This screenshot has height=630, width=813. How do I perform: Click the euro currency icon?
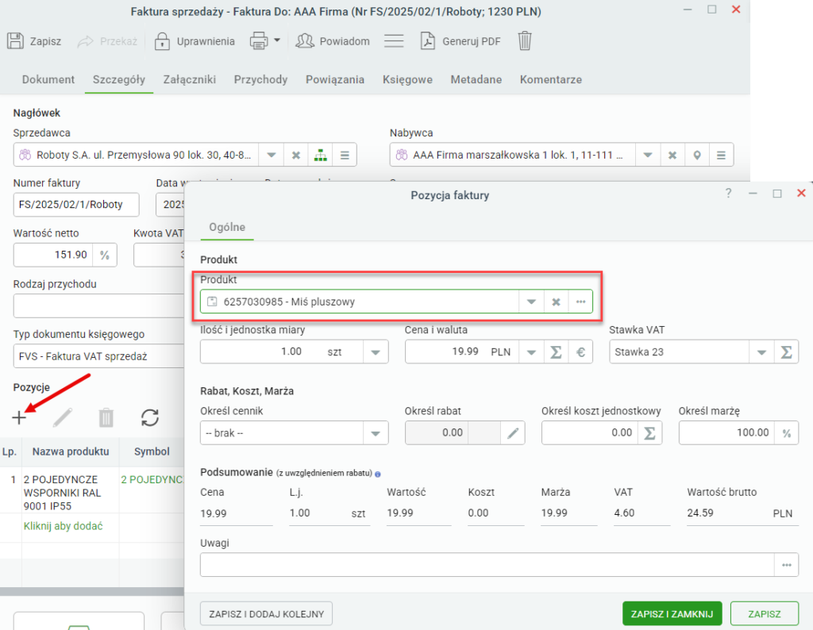coord(580,351)
